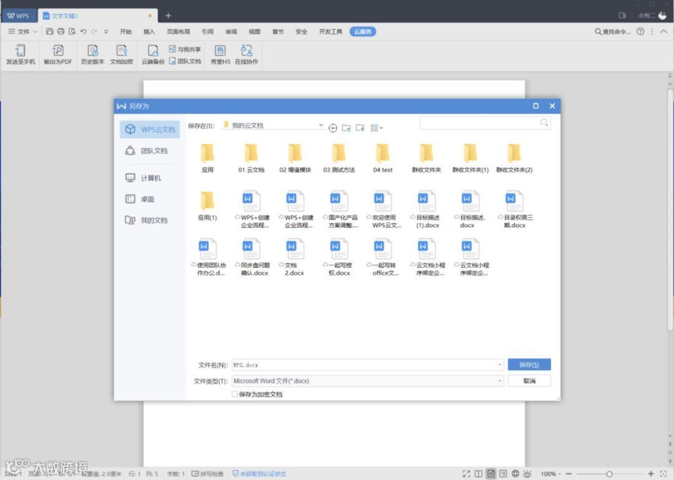Screen dimensions: 674x480
Task: Click the up-one-level folder icon in dialog
Action: pyautogui.click(x=346, y=128)
